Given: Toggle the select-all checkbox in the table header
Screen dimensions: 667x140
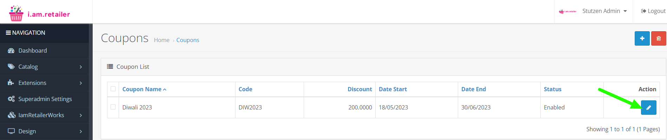Looking at the screenshot, I should (x=113, y=89).
